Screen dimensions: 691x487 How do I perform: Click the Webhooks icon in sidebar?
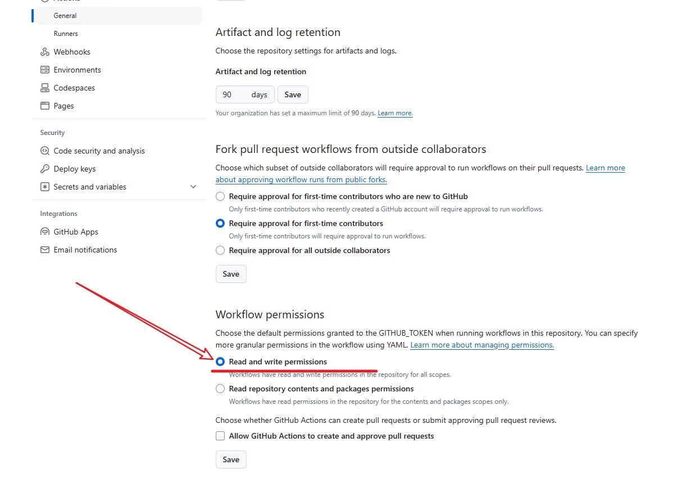click(x=45, y=52)
